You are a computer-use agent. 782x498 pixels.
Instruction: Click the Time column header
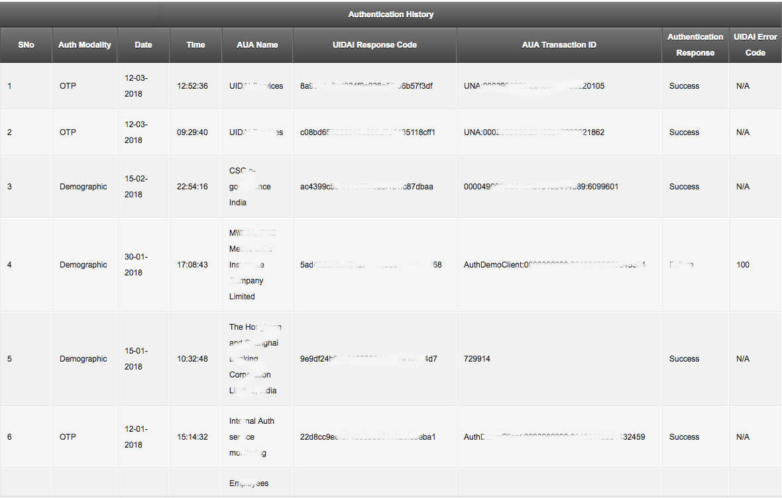click(195, 44)
